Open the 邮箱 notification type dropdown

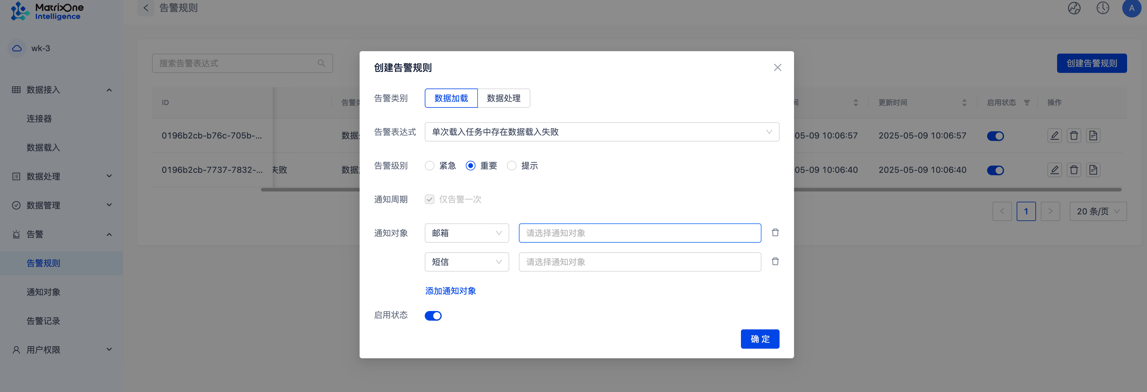(466, 233)
